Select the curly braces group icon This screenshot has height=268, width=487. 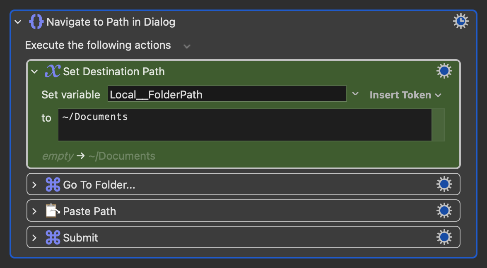[x=36, y=22]
